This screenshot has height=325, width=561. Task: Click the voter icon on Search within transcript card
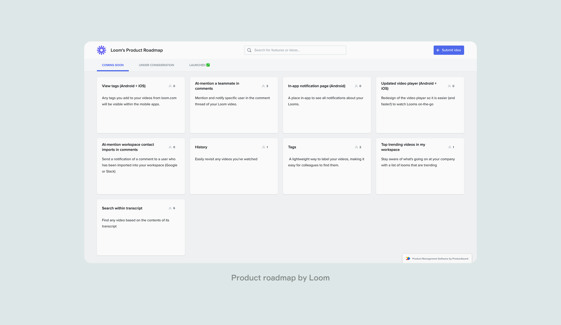coord(170,208)
